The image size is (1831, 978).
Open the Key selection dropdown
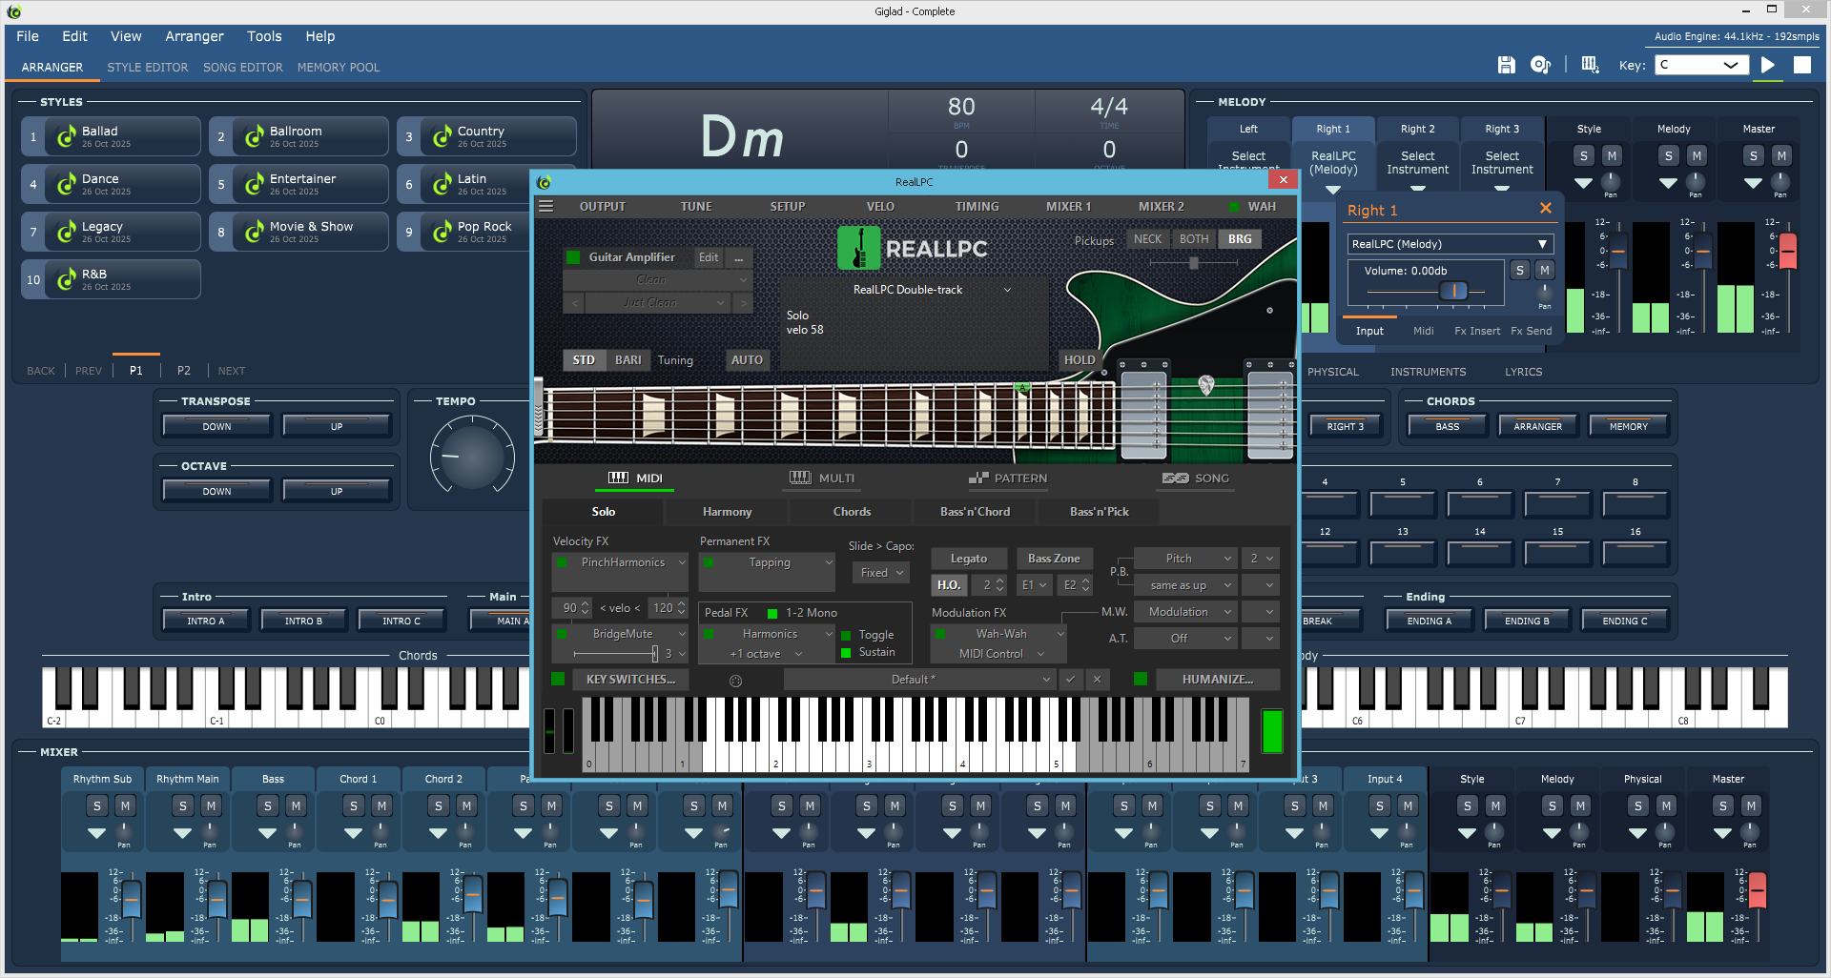1702,65
